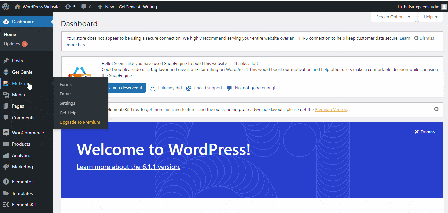Image resolution: width=448 pixels, height=213 pixels.
Task: Open Forms in MetForm submenu
Action: 66,84
